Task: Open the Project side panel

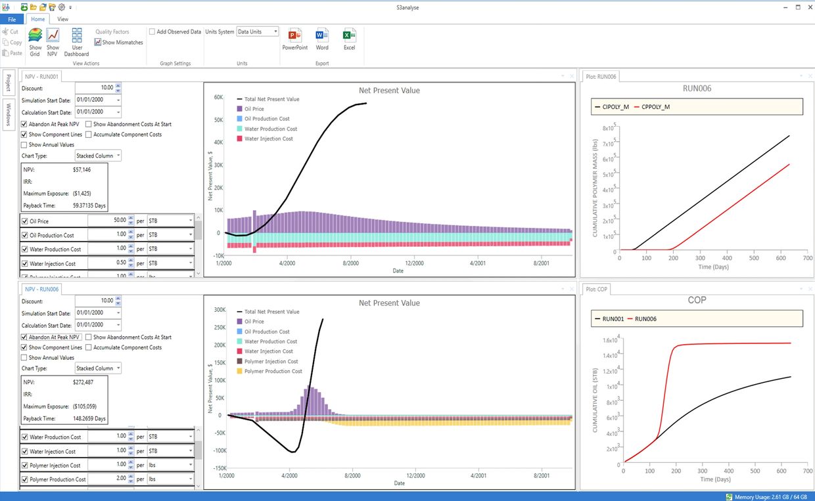Action: tap(9, 83)
